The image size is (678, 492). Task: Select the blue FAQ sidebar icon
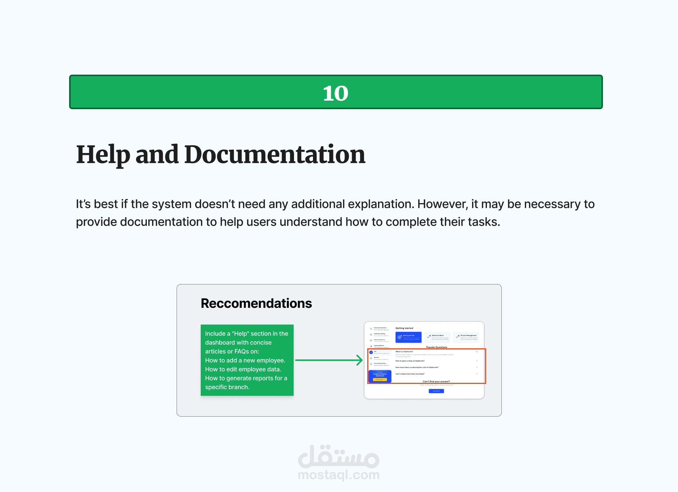(371, 352)
